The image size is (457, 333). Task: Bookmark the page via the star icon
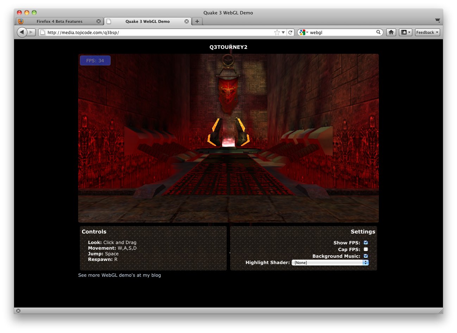(278, 32)
